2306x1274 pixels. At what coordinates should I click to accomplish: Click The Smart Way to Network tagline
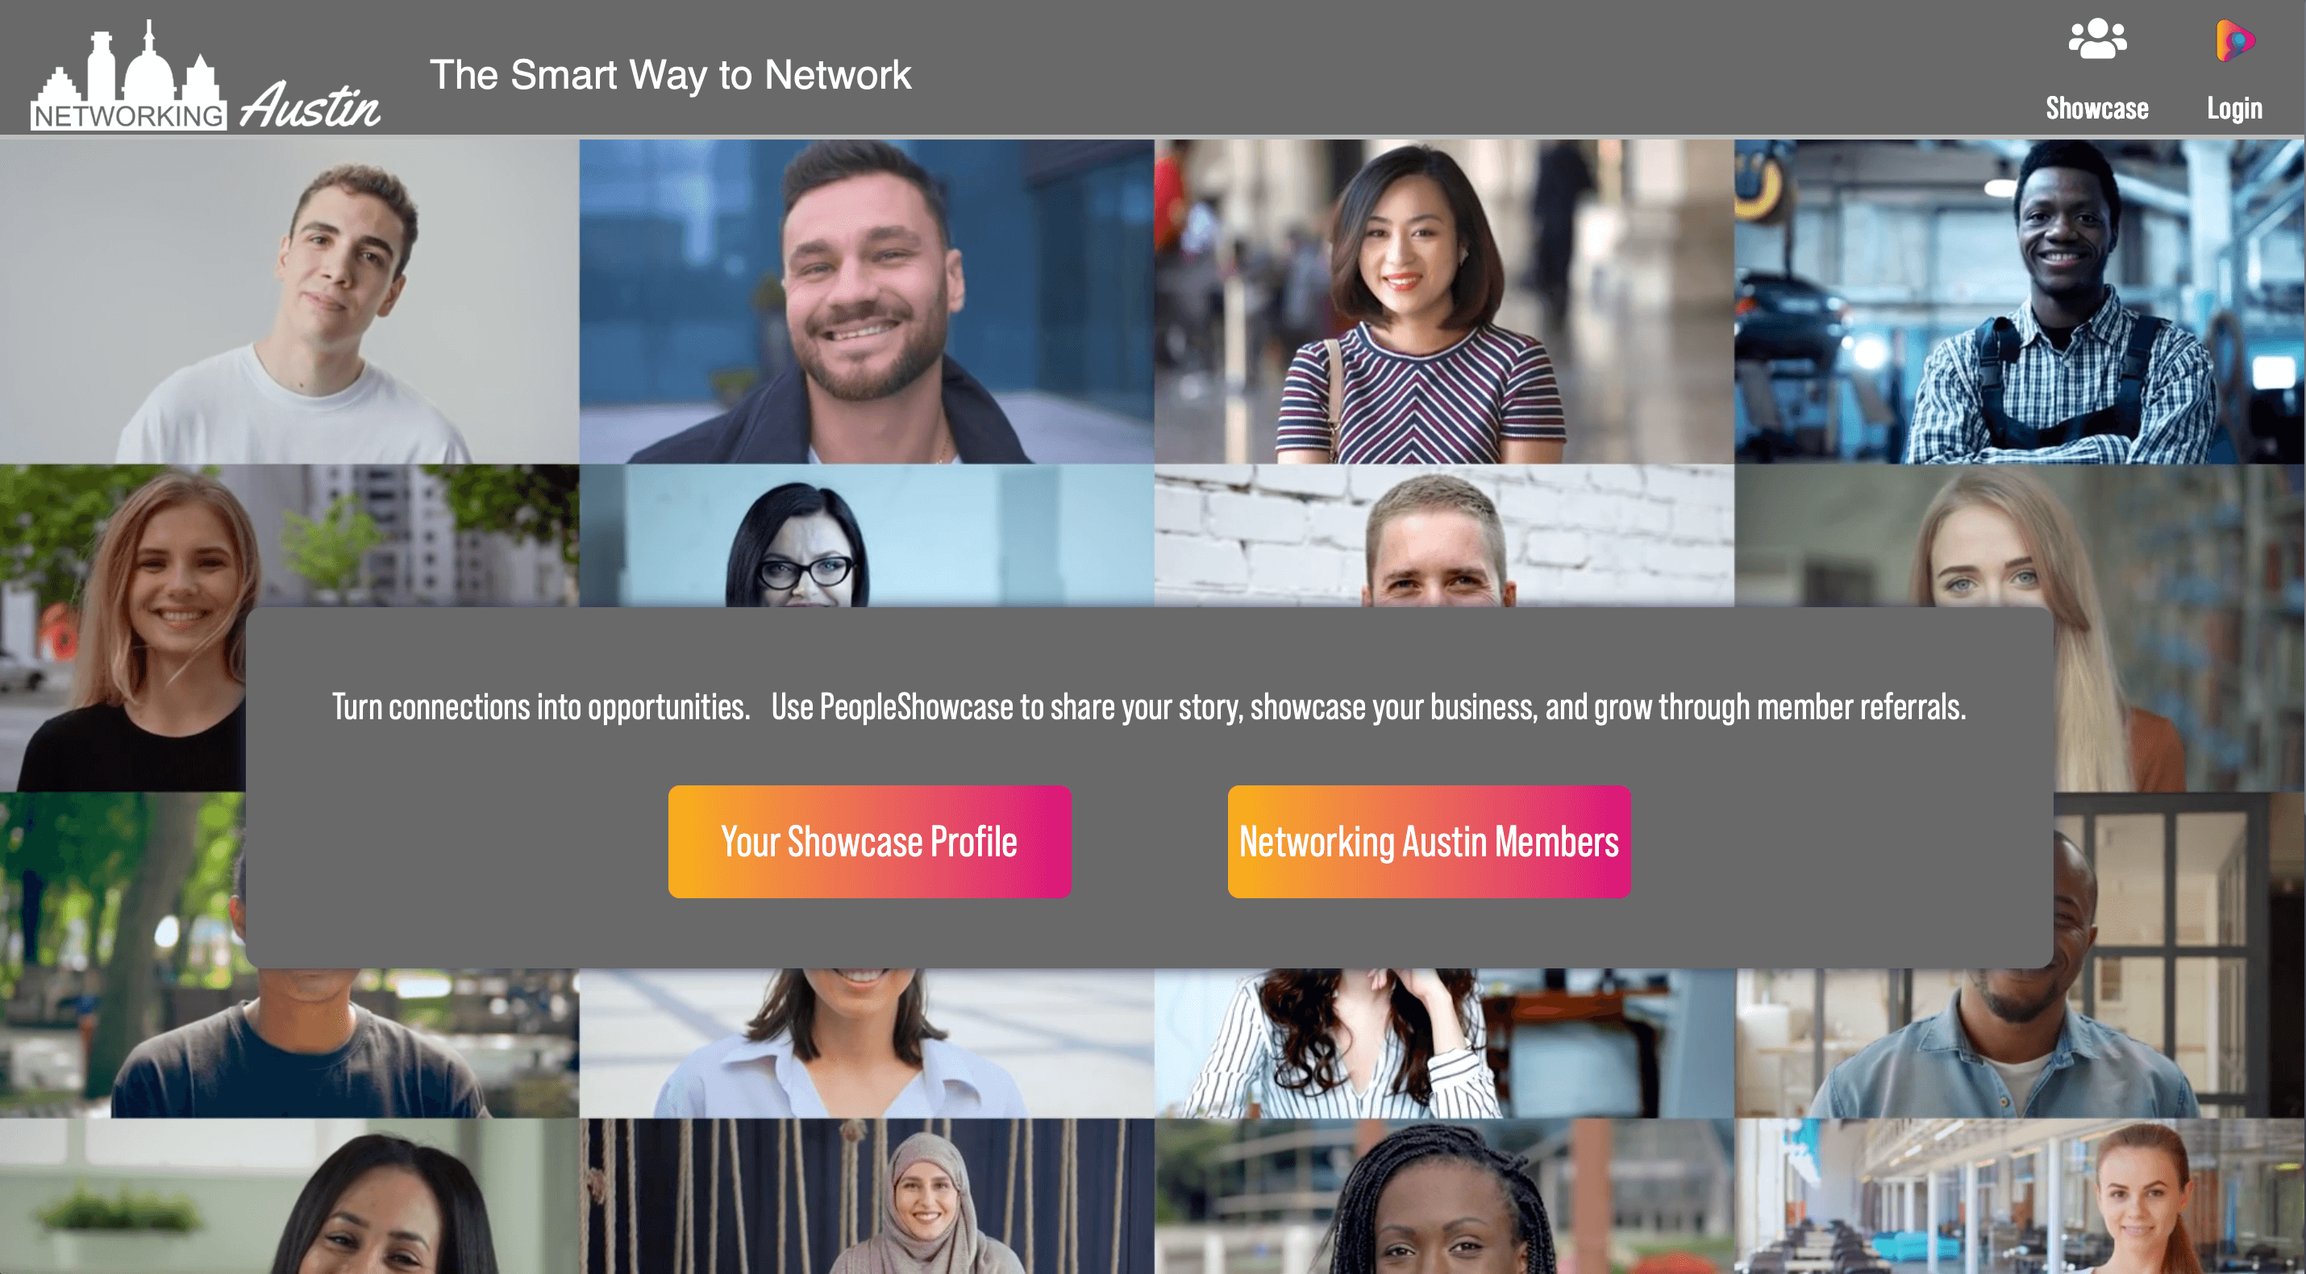pyautogui.click(x=671, y=74)
